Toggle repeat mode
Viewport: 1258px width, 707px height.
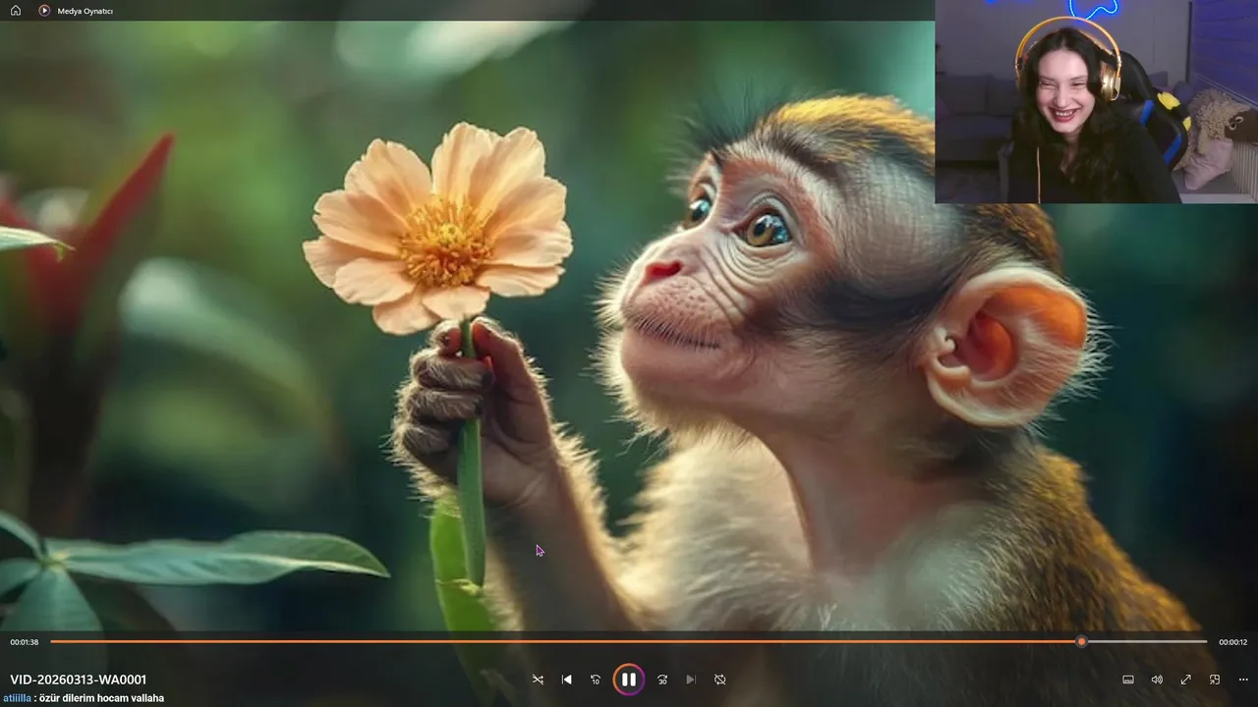pos(720,680)
